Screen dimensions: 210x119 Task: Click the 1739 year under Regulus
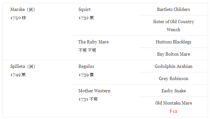click(84, 75)
